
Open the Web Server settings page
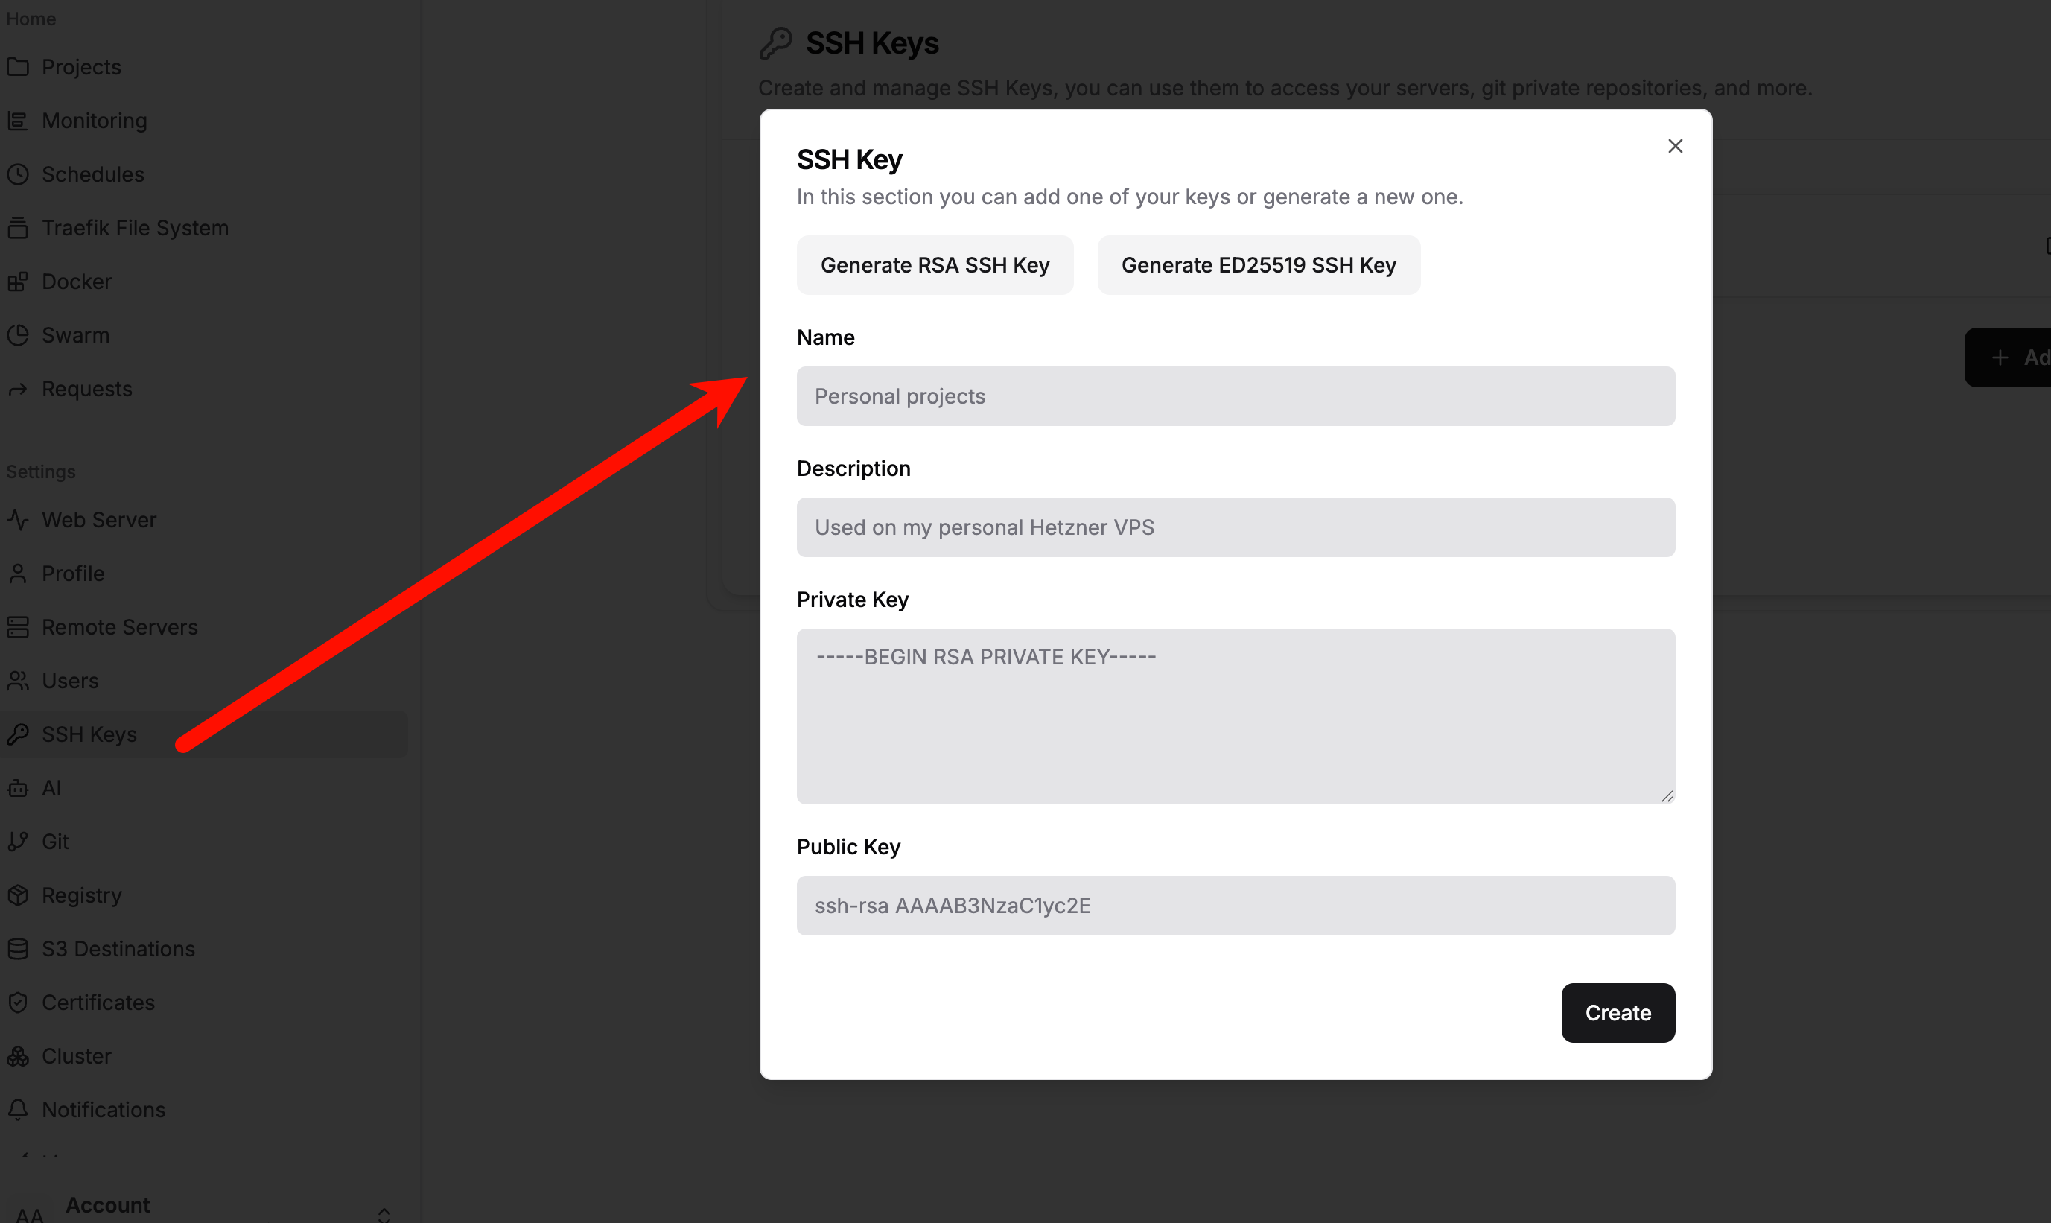coord(99,520)
